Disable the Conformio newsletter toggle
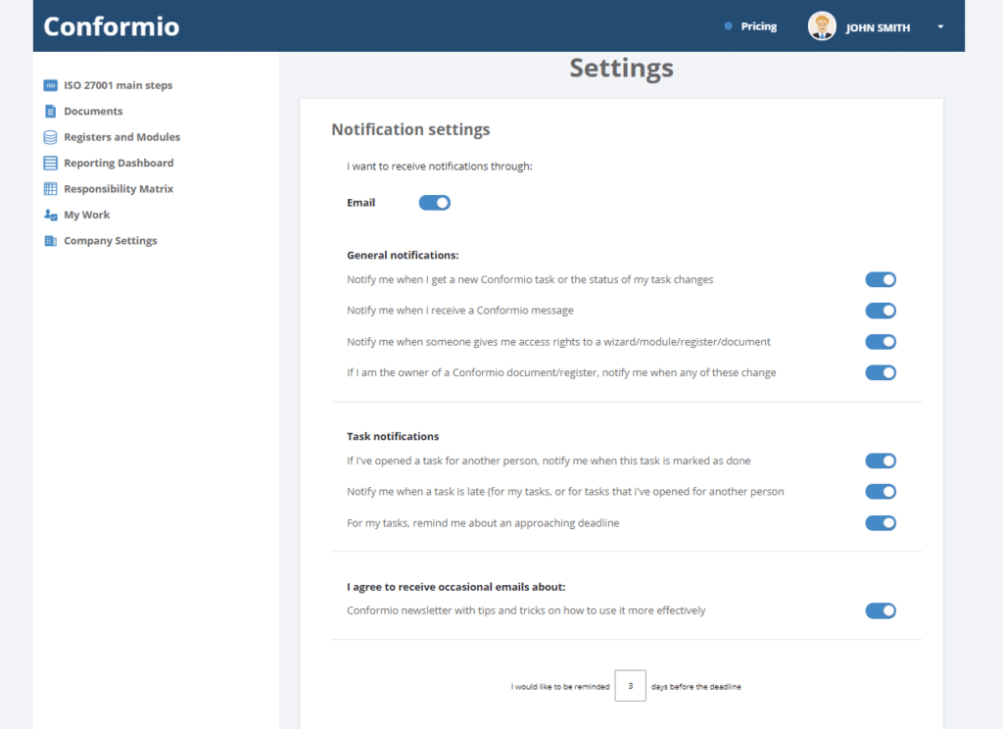This screenshot has width=1003, height=729. (880, 609)
